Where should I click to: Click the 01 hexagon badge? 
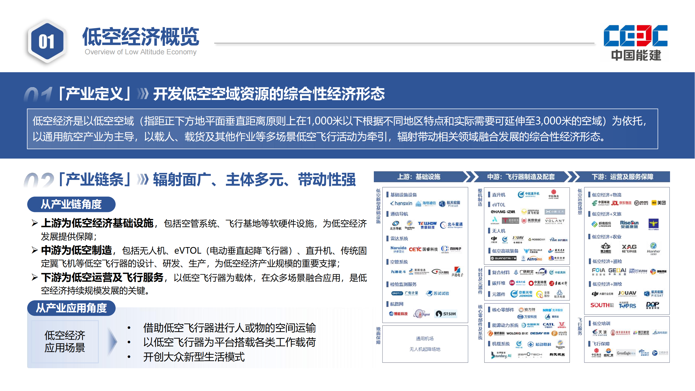[x=47, y=42]
